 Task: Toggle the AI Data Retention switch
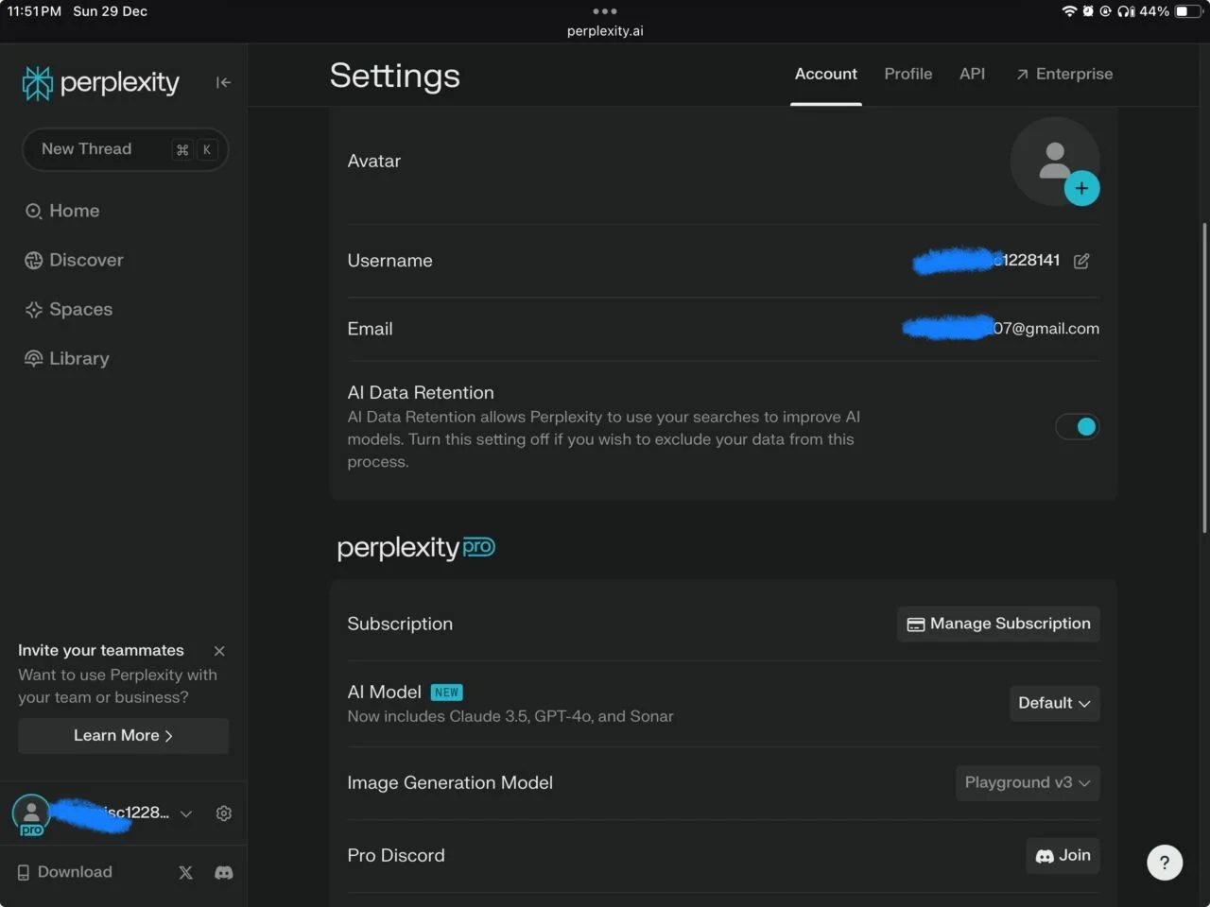[x=1078, y=427]
